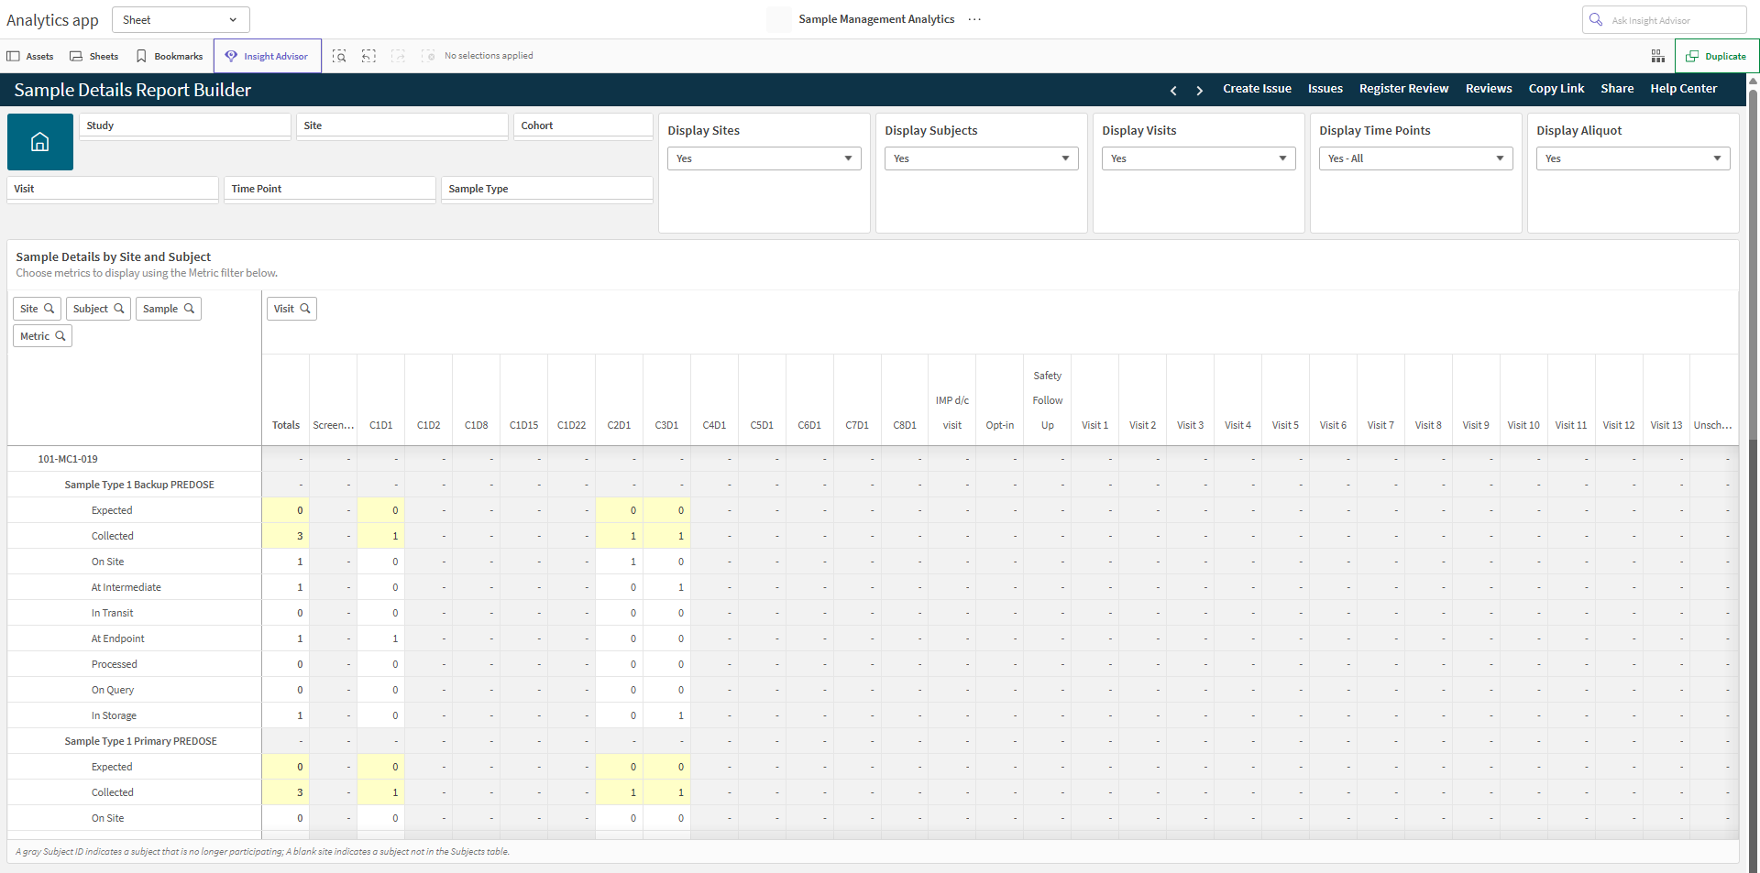Open the Sample Type filter pane
The width and height of the screenshot is (1760, 873).
[547, 189]
